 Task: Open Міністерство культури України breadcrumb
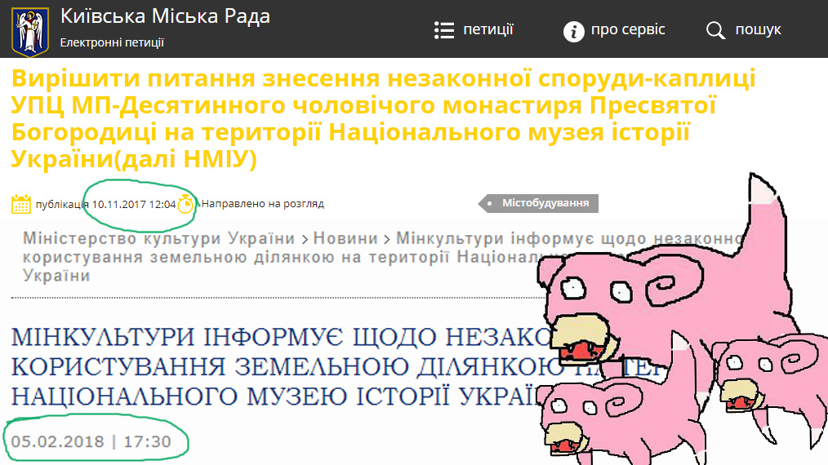(x=158, y=238)
